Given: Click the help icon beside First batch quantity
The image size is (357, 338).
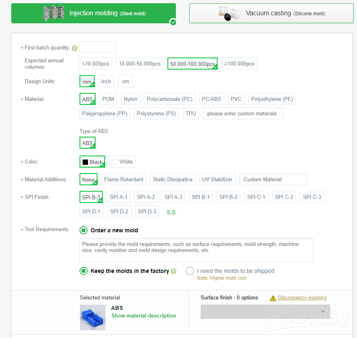Looking at the screenshot, I should point(74,48).
